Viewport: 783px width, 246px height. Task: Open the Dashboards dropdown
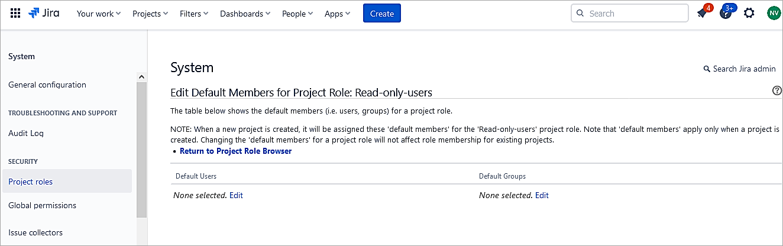[245, 14]
